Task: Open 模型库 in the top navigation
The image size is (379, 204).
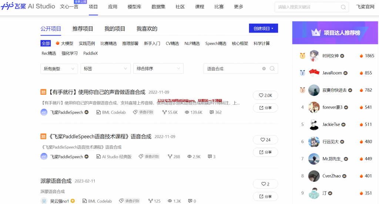Action: point(134,7)
